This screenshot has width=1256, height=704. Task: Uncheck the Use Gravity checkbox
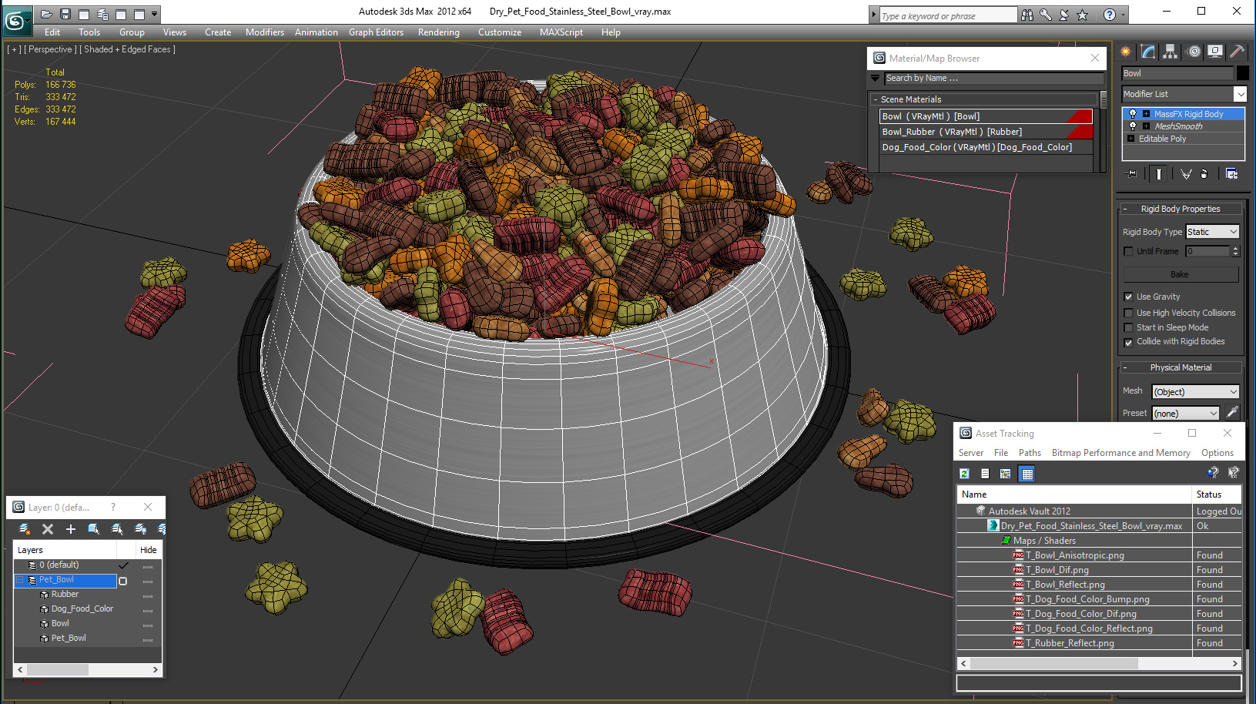coord(1129,297)
